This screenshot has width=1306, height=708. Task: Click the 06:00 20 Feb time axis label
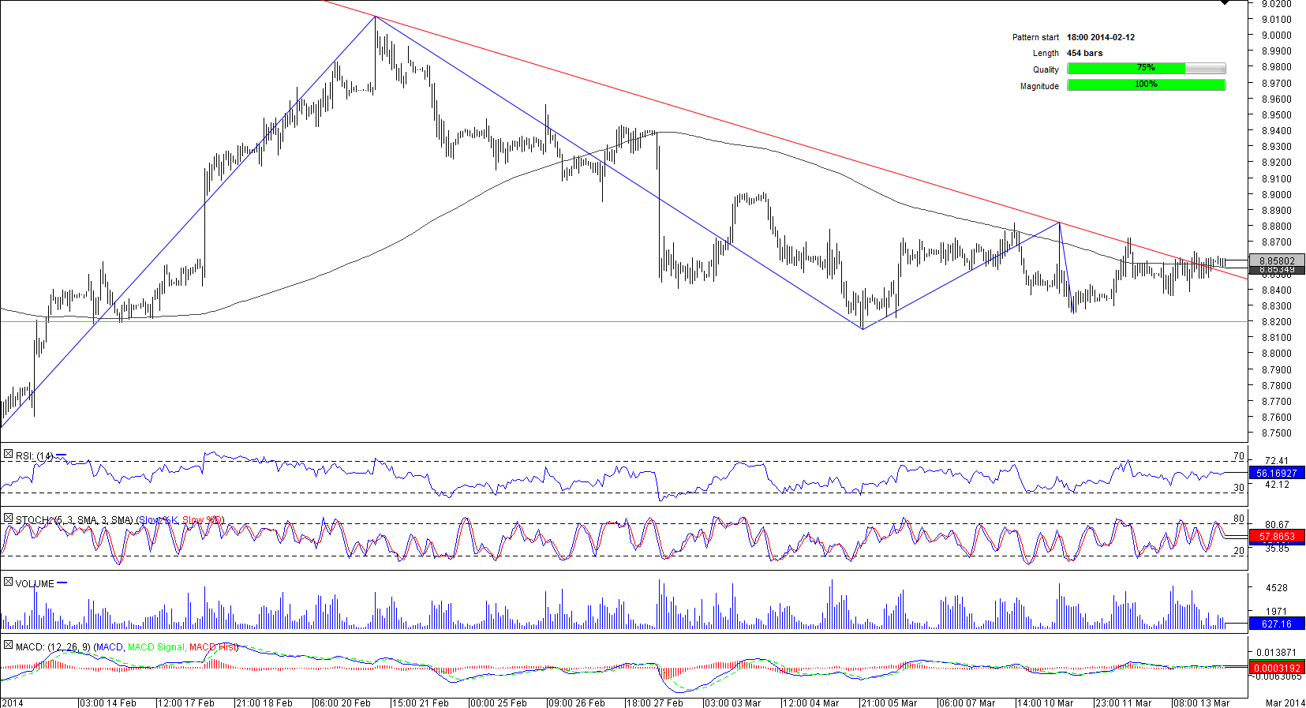click(x=343, y=702)
